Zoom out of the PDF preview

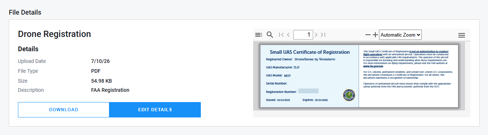click(368, 35)
